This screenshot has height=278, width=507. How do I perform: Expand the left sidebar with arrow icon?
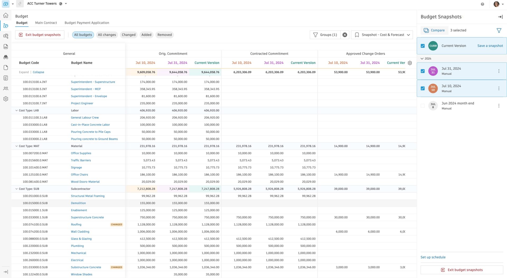[x=6, y=272]
